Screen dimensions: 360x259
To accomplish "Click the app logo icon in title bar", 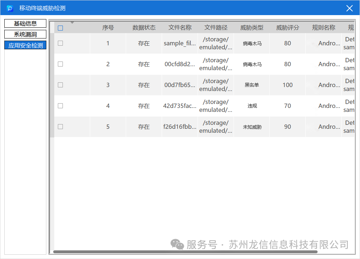I will [10, 8].
